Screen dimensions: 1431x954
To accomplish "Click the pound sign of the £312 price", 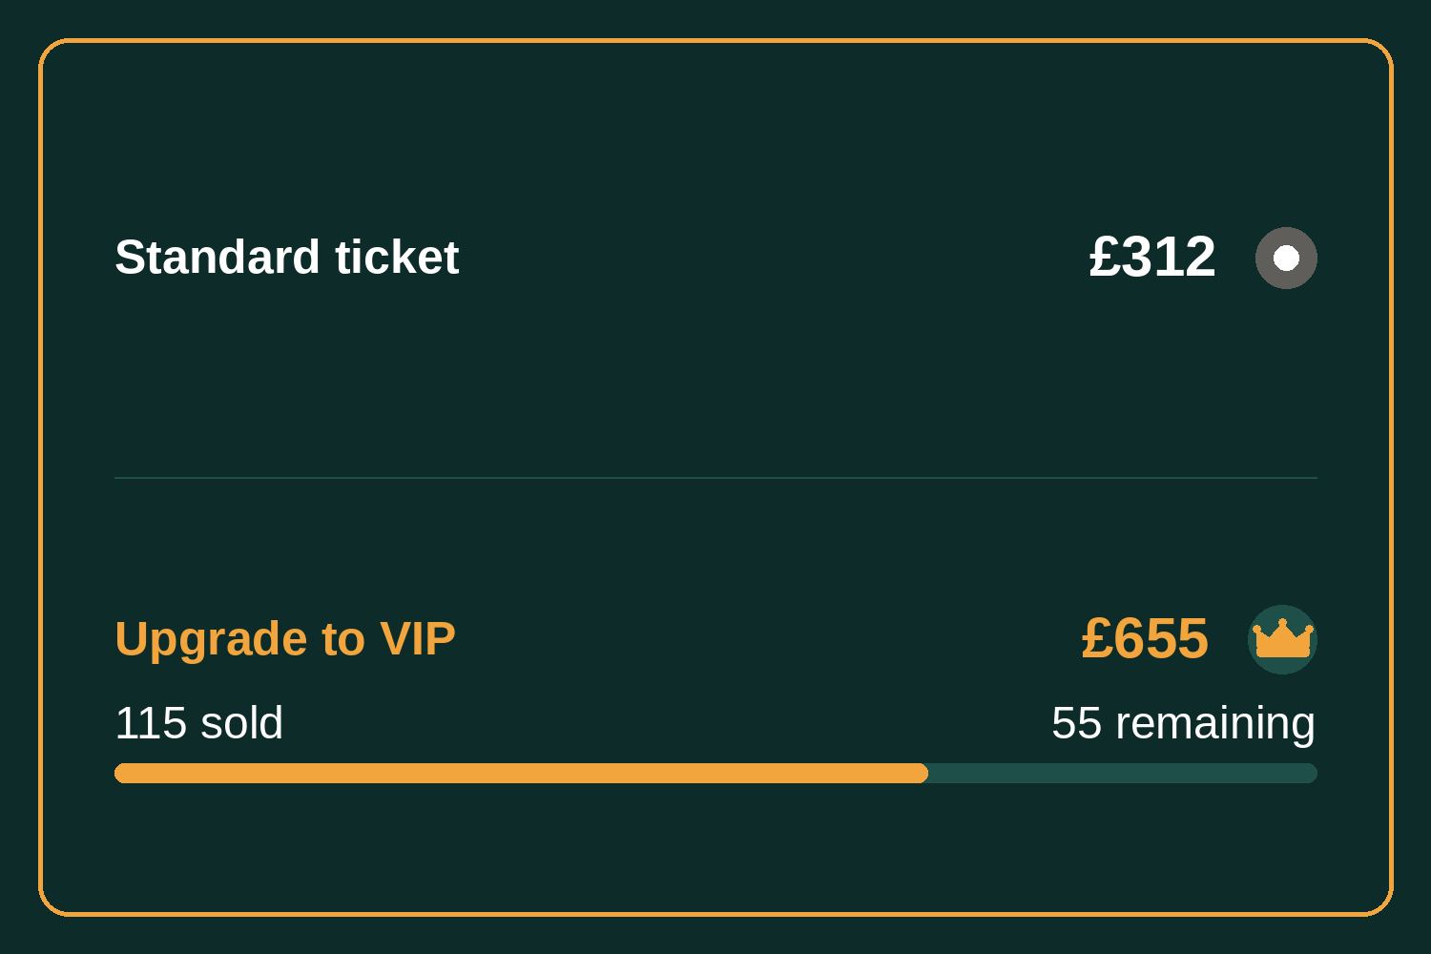I will (1105, 257).
